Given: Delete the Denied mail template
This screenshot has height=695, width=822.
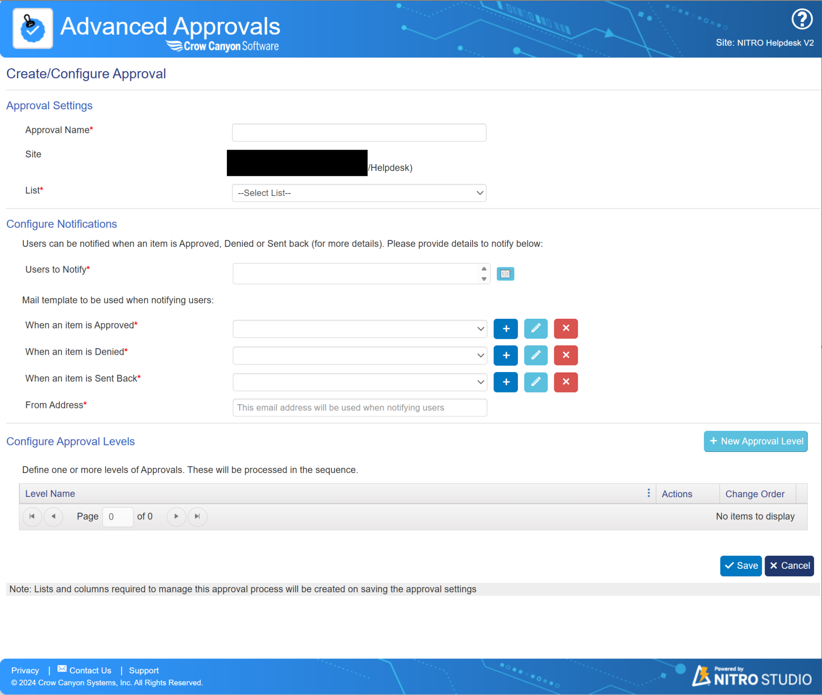Looking at the screenshot, I should (566, 355).
